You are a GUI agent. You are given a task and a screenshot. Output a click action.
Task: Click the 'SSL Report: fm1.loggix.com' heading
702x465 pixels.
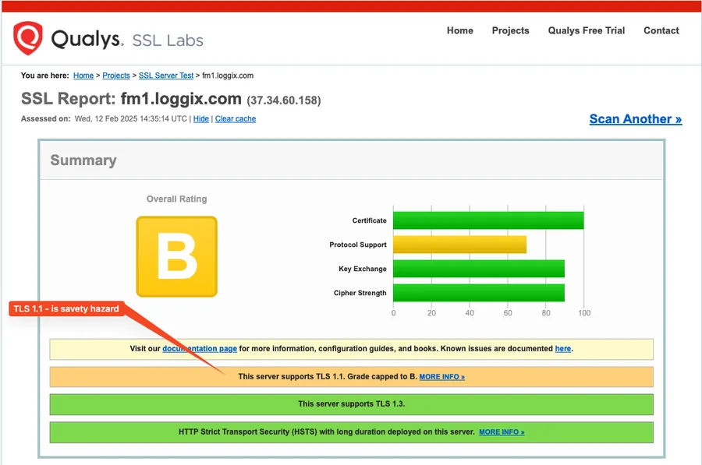pyautogui.click(x=131, y=99)
